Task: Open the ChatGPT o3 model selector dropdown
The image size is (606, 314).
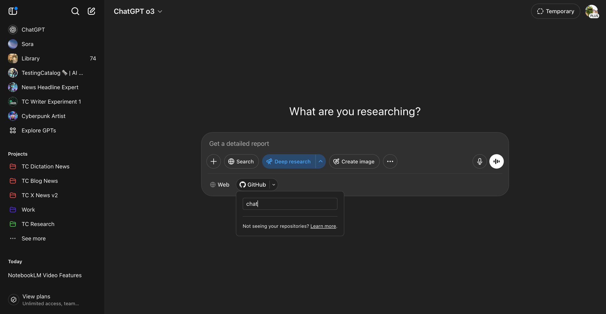Action: click(x=138, y=11)
